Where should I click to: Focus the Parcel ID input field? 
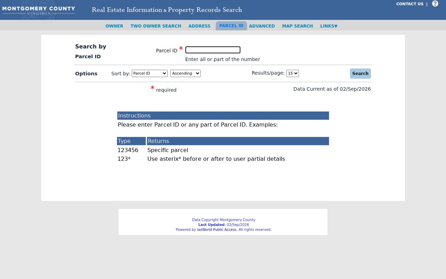click(x=213, y=50)
